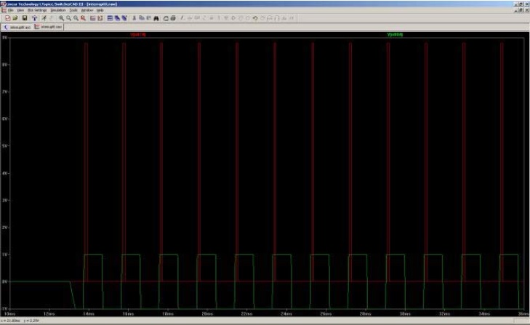530x325 pixels.
Task: Click the 24ms time axis label
Action: (x=286, y=314)
